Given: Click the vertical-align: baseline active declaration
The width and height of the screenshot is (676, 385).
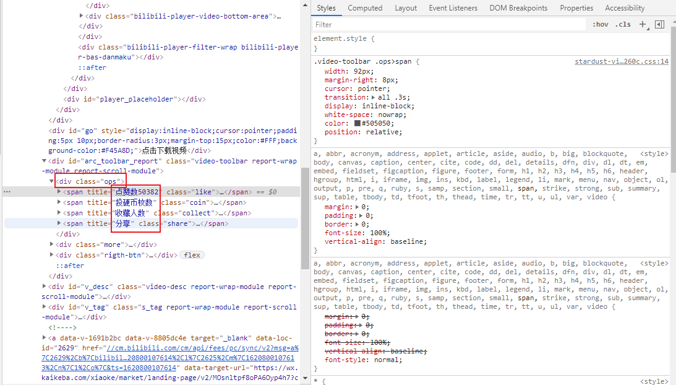Looking at the screenshot, I should coord(375,241).
